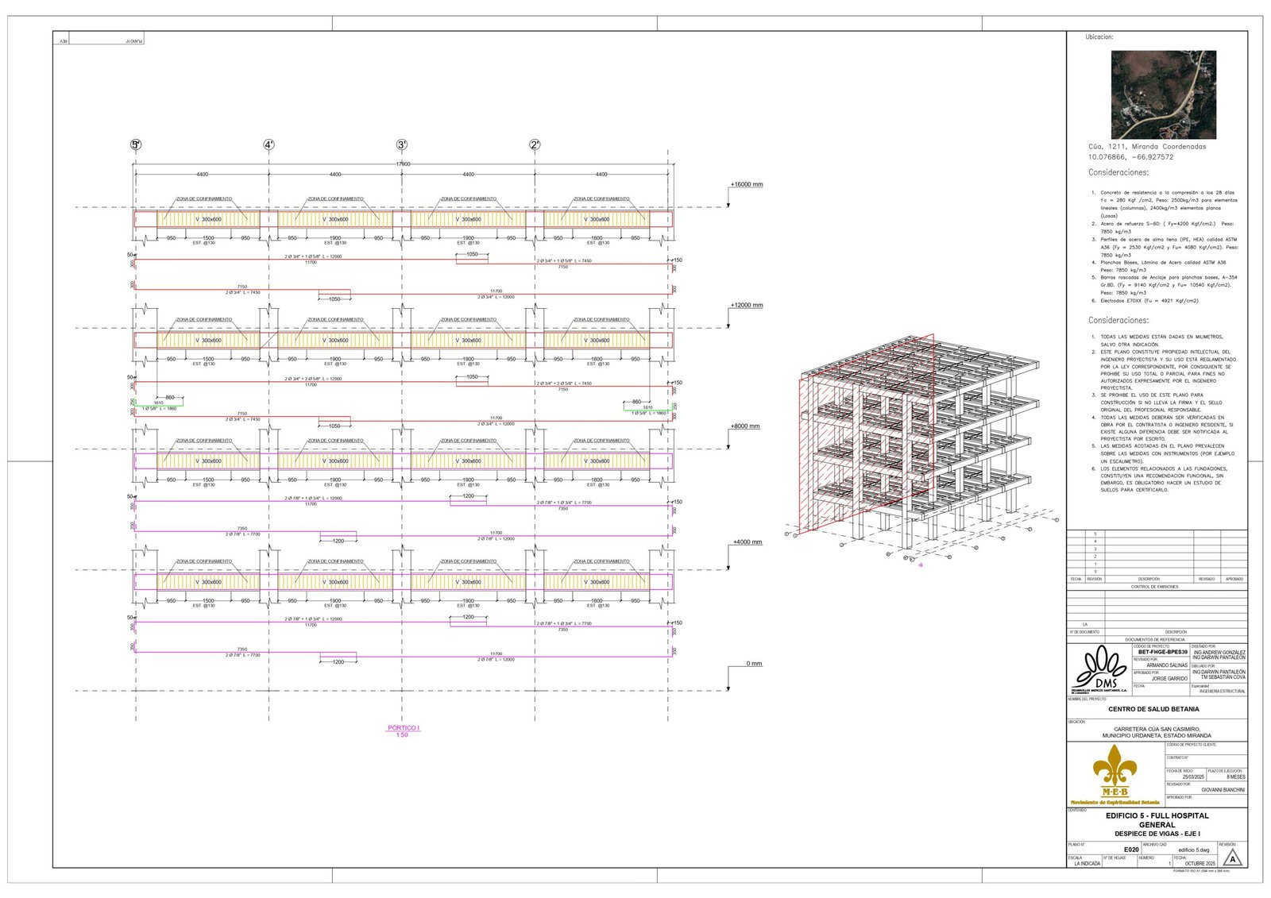Select approver name JORGE GARRIDO

pyautogui.click(x=1169, y=679)
